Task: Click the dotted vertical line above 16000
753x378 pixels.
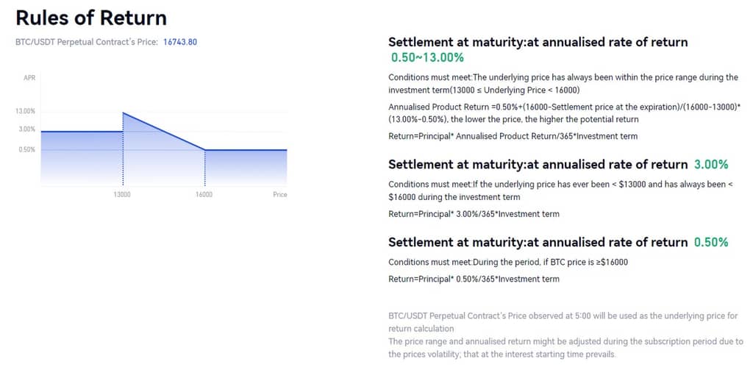Action: pyautogui.click(x=204, y=168)
